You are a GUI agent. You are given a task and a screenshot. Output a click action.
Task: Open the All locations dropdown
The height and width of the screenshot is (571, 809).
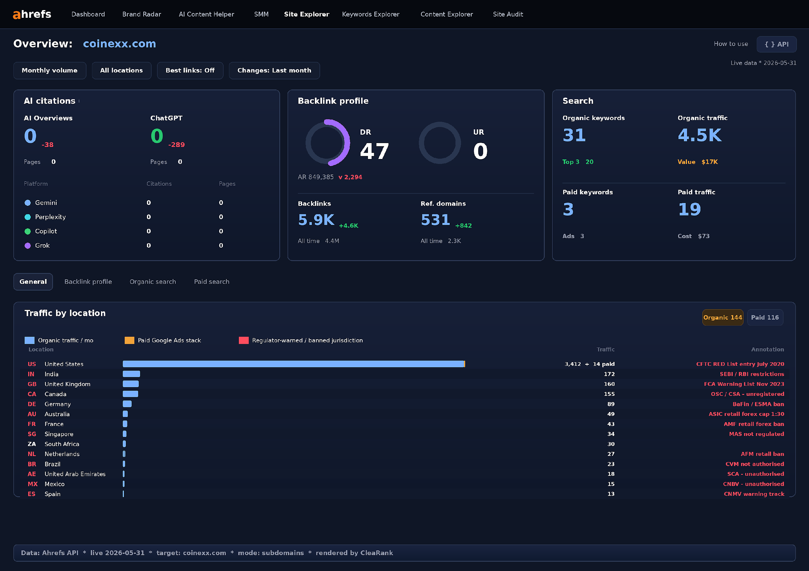pyautogui.click(x=122, y=71)
